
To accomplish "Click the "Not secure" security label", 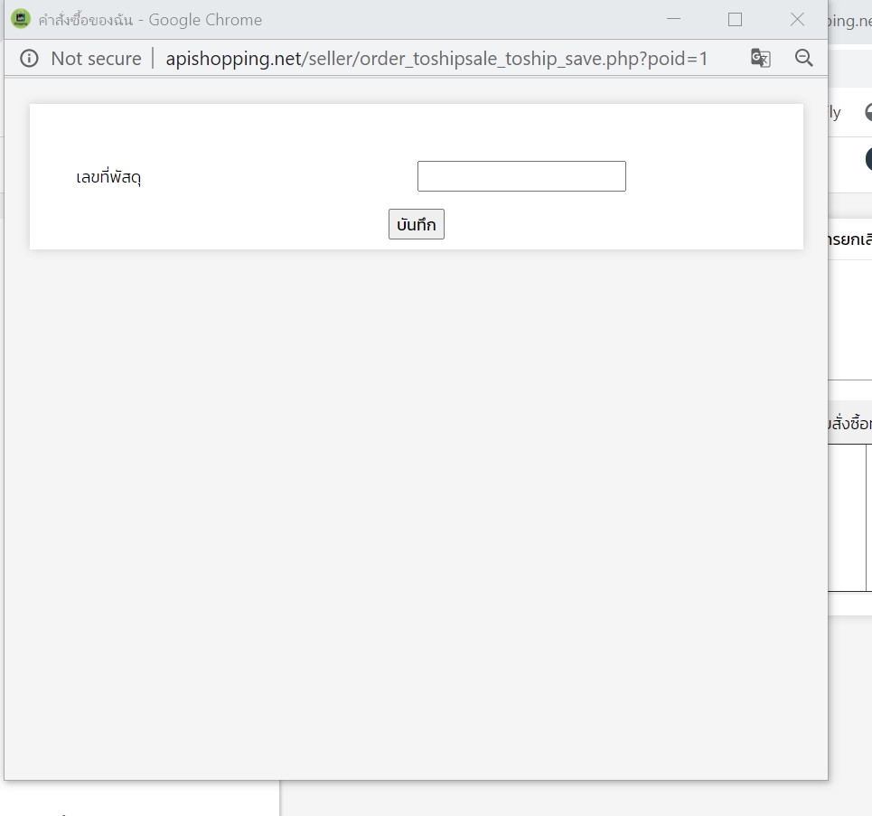I will coord(96,59).
